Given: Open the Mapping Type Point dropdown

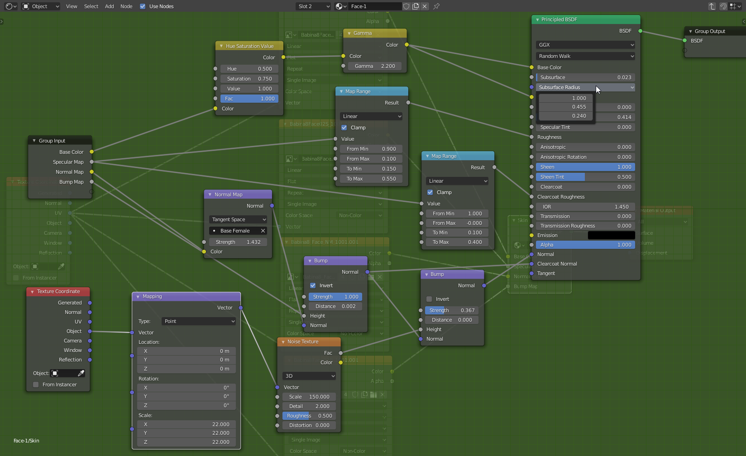Looking at the screenshot, I should tap(199, 321).
